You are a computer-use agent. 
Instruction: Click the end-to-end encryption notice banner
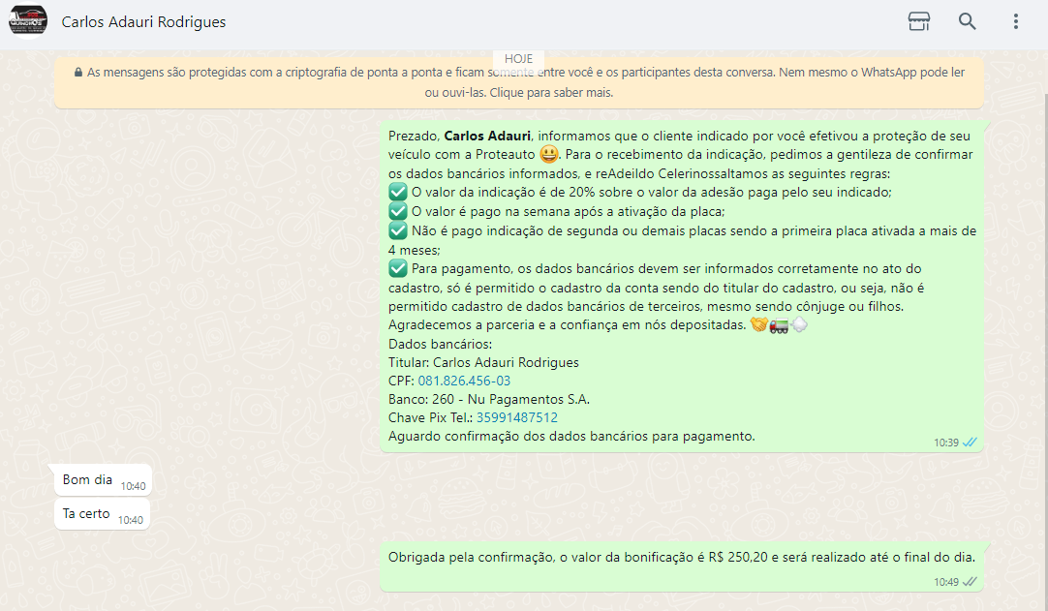point(518,83)
